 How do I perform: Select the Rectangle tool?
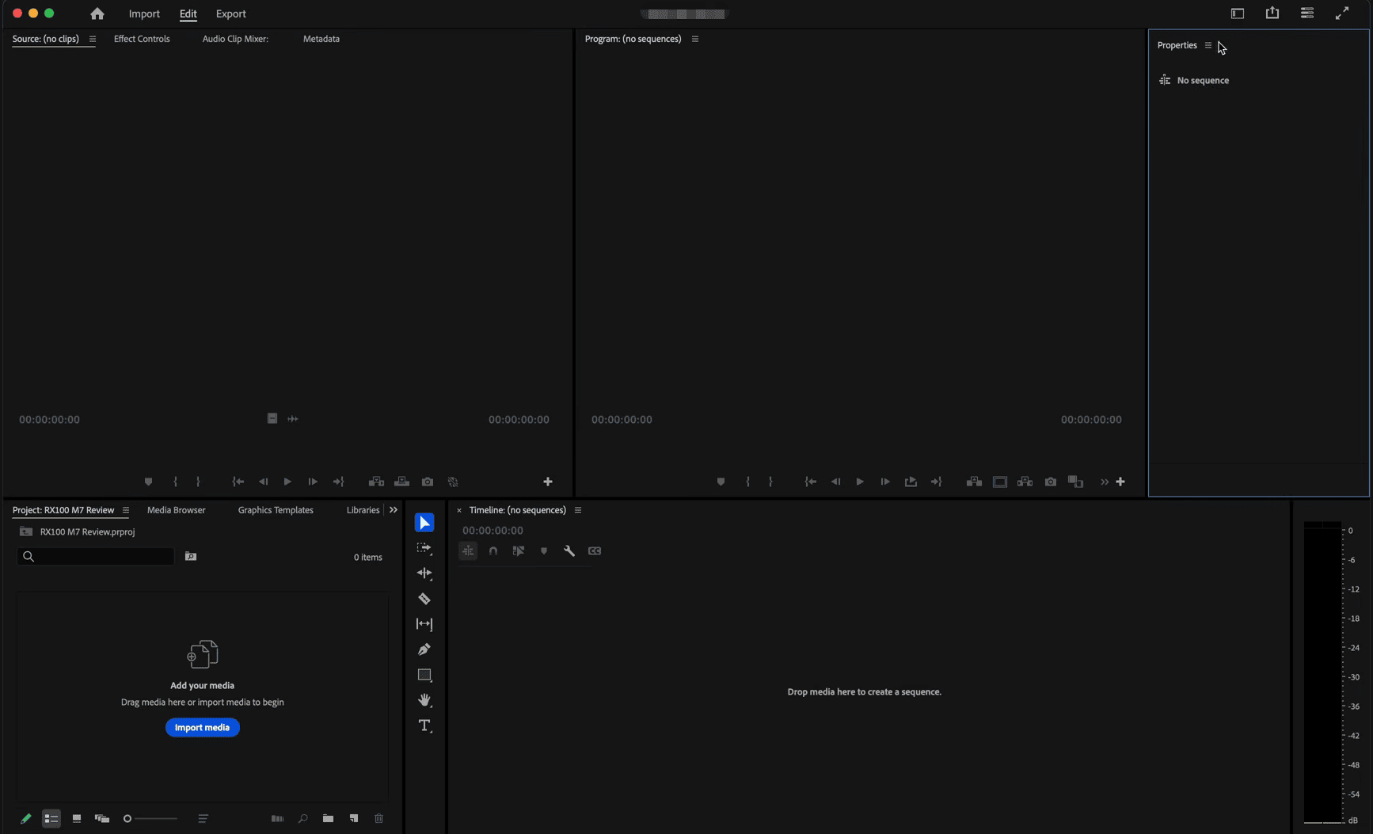point(424,675)
